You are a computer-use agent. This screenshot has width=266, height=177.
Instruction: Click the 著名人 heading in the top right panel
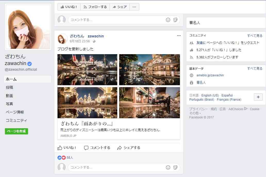pyautogui.click(x=195, y=23)
